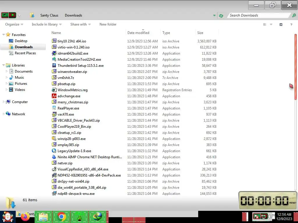Select the file ndp48-devpack-enu.exe
This screenshot has height=223, width=298.
76,194
